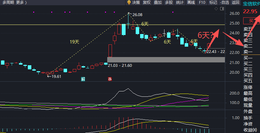This screenshot has width=260, height=133.
Task: Click the 19.61 low price label
Action: pos(56,77)
